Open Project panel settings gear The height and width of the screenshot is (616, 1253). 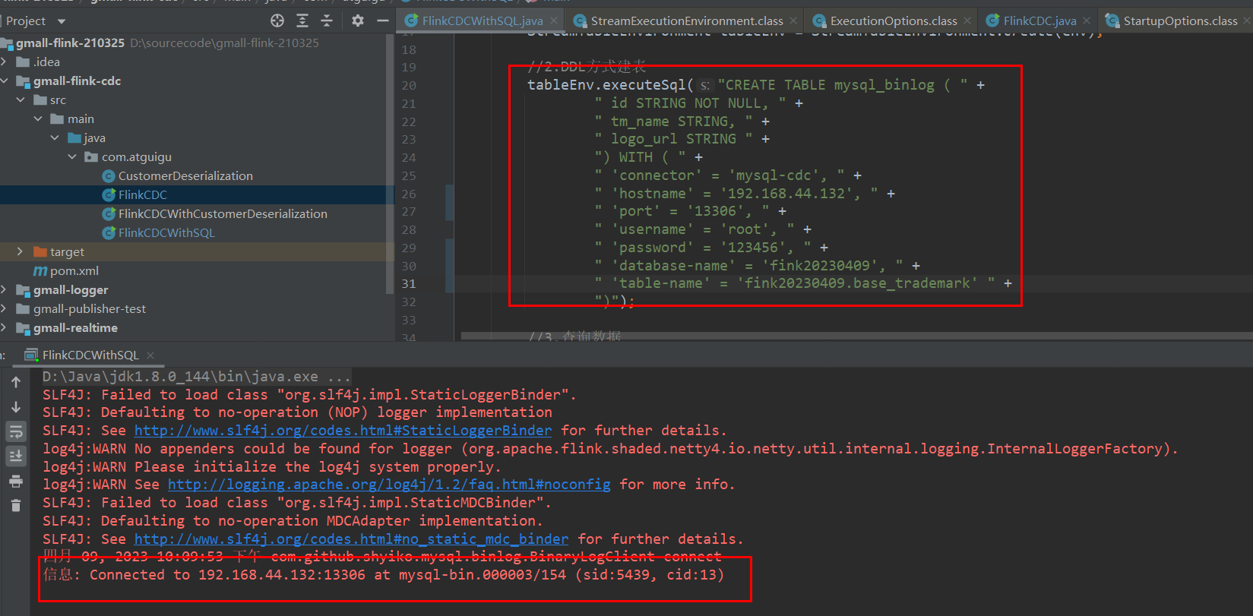click(x=358, y=21)
